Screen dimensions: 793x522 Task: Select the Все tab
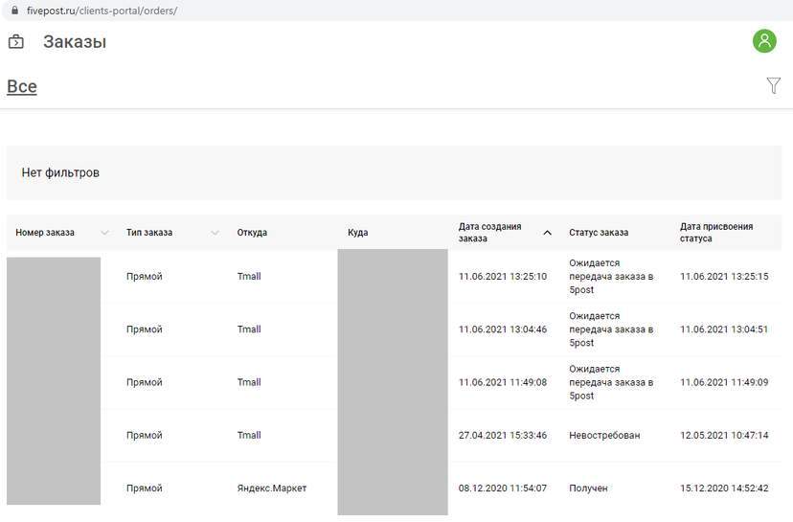point(22,86)
